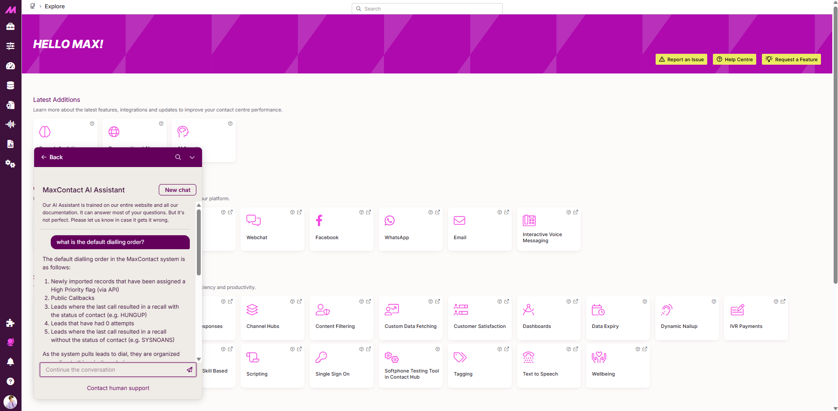The image size is (838, 411).
Task: Open the Webchat card
Action: pos(272,229)
